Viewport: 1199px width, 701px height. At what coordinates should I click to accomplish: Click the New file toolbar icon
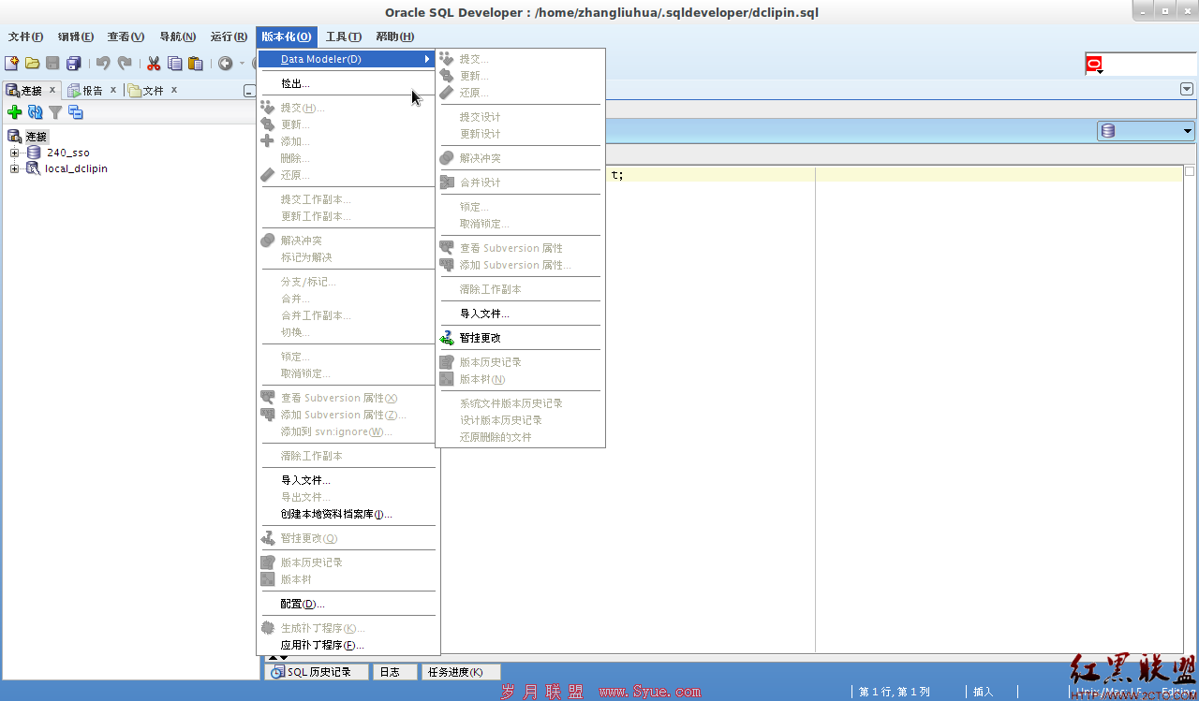[x=11, y=63]
